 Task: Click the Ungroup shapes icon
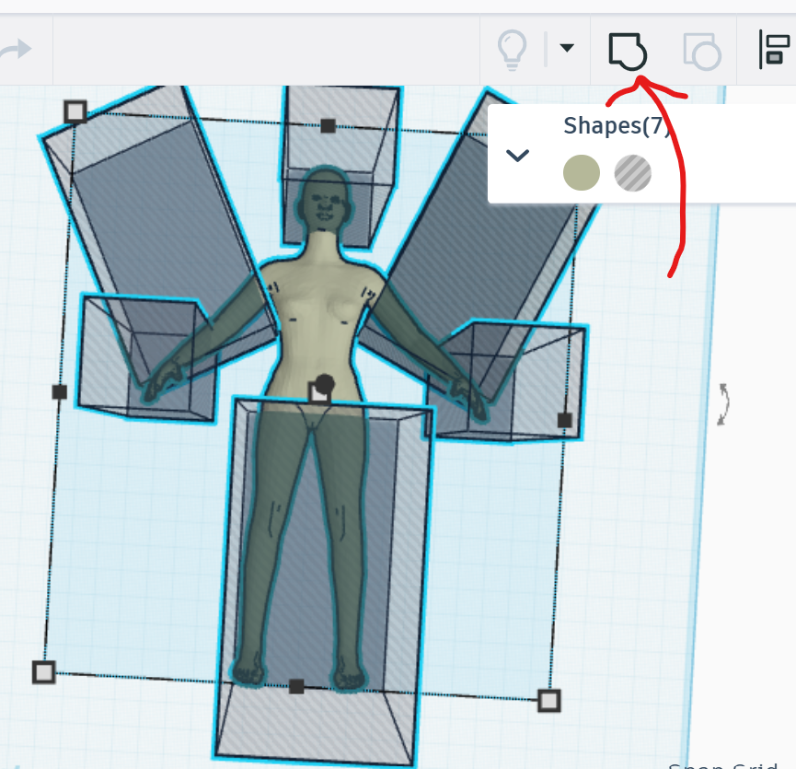pos(702,51)
